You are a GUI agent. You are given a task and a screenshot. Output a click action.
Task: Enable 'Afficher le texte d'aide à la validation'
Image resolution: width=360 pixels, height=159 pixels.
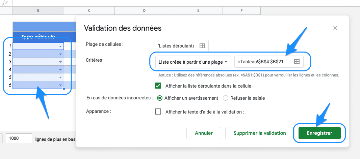[x=158, y=112]
